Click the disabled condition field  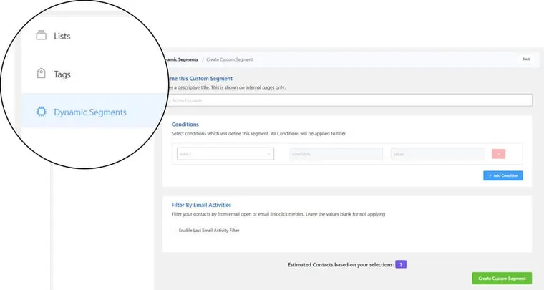click(336, 154)
